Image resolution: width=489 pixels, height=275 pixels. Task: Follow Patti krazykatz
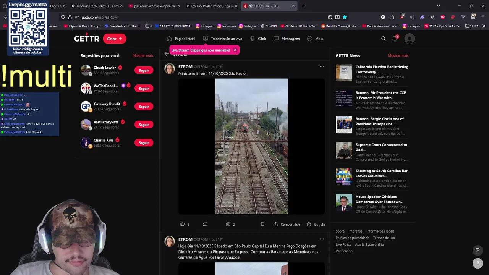pyautogui.click(x=144, y=125)
